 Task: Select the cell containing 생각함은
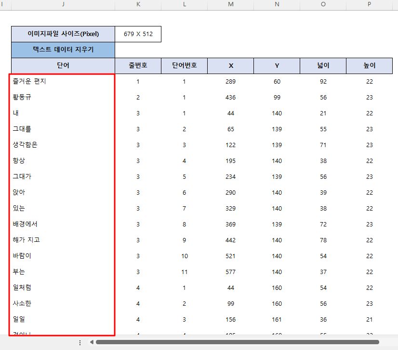63,145
